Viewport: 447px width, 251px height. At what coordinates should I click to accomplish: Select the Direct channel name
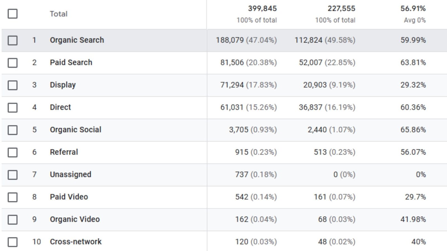(x=60, y=107)
